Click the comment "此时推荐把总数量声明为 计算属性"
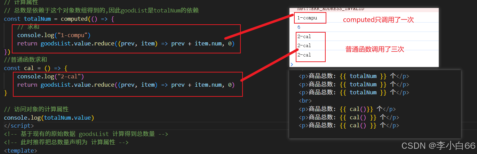477x154 pixels. (x=66, y=142)
